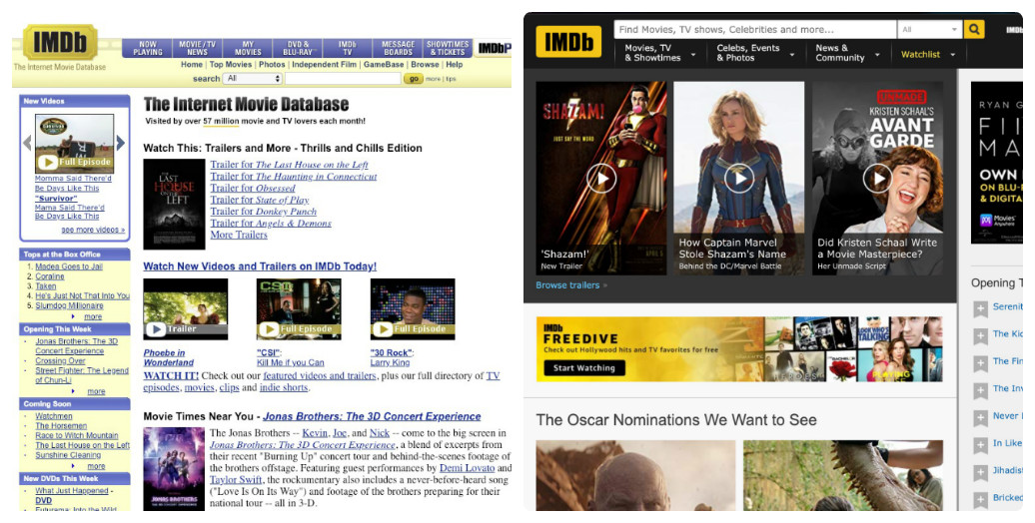Click plus icon next to The Inv
The height and width of the screenshot is (523, 1035).
click(x=981, y=390)
